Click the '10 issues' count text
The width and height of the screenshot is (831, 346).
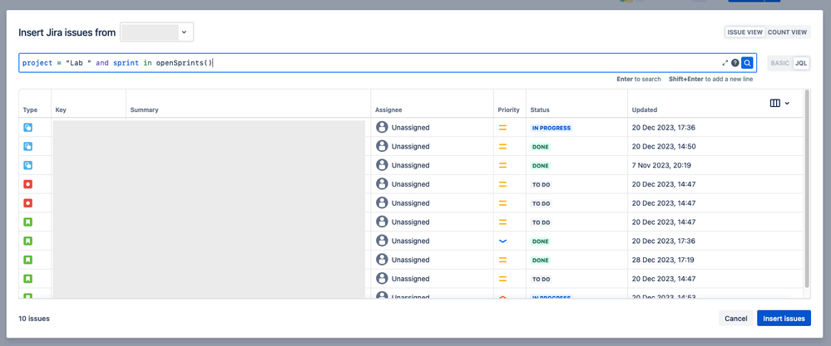pos(34,319)
